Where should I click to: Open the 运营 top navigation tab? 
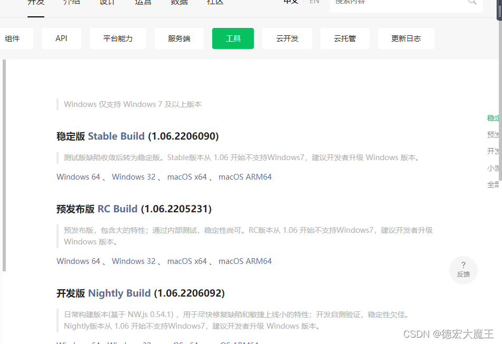click(143, 3)
